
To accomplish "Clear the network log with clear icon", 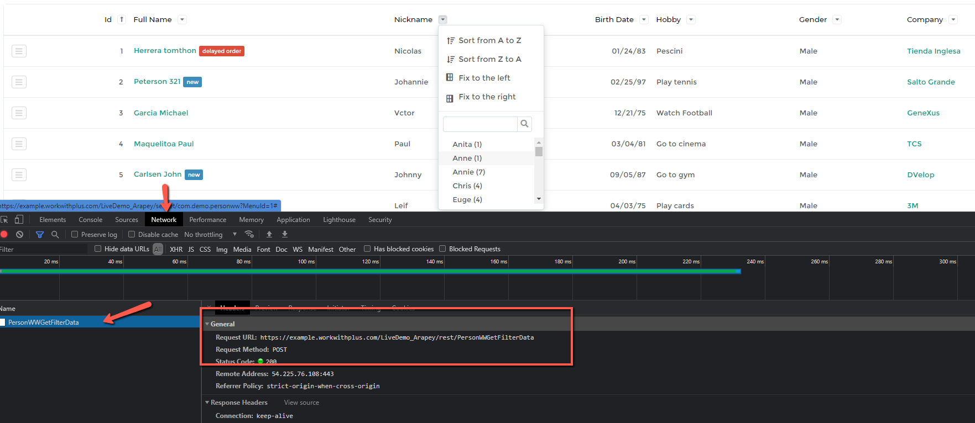I will pos(19,234).
